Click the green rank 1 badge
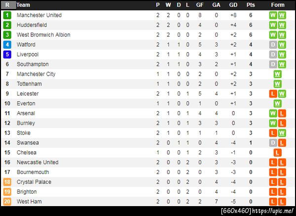The image size is (296, 216). (x=7, y=15)
